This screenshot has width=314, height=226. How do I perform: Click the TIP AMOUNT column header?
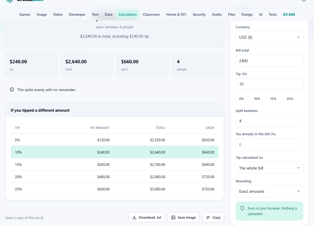(99, 128)
